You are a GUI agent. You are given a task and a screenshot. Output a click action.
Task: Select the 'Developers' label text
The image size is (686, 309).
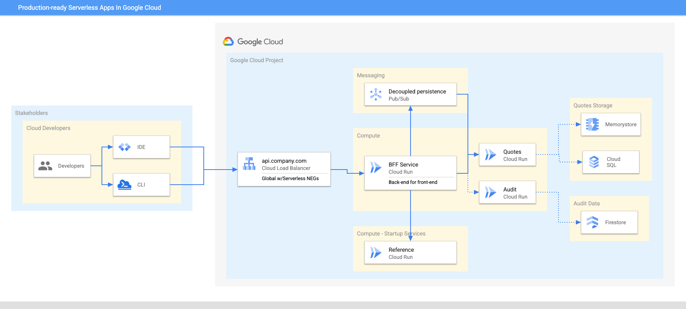(71, 166)
